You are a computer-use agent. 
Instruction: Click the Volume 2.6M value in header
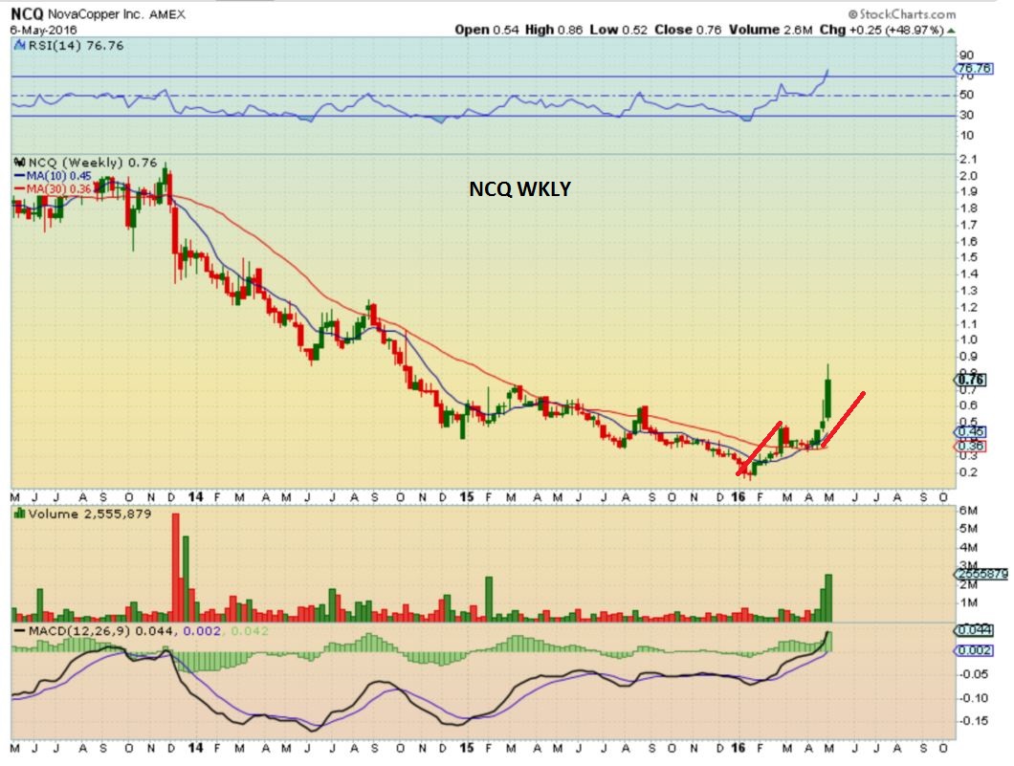[770, 30]
